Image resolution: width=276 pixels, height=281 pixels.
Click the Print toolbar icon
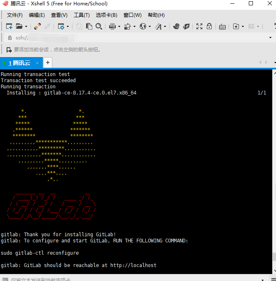112,27
